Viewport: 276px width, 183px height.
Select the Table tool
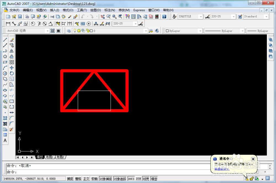point(5,135)
